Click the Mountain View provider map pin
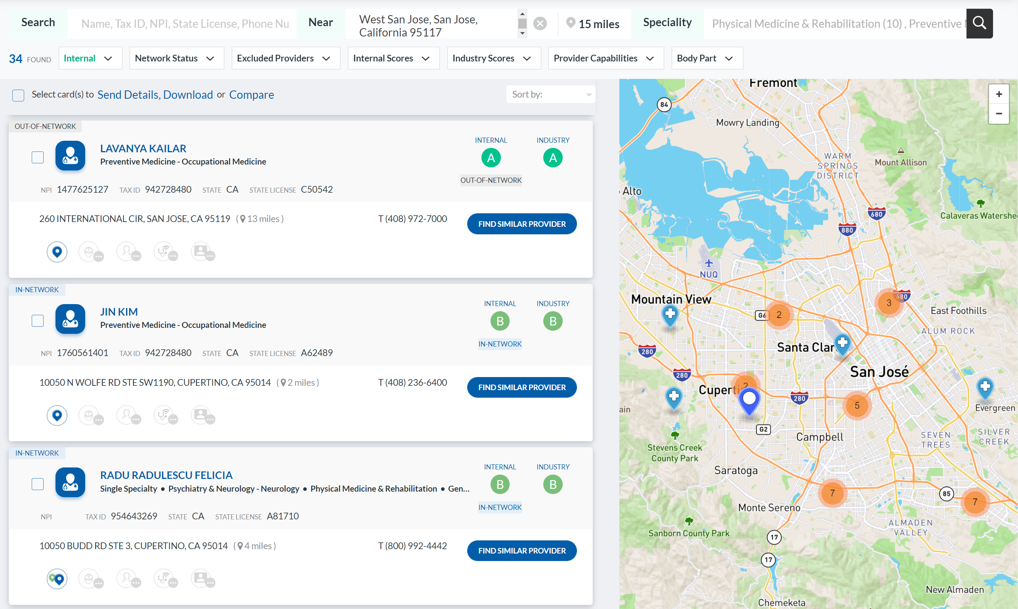 pos(670,316)
